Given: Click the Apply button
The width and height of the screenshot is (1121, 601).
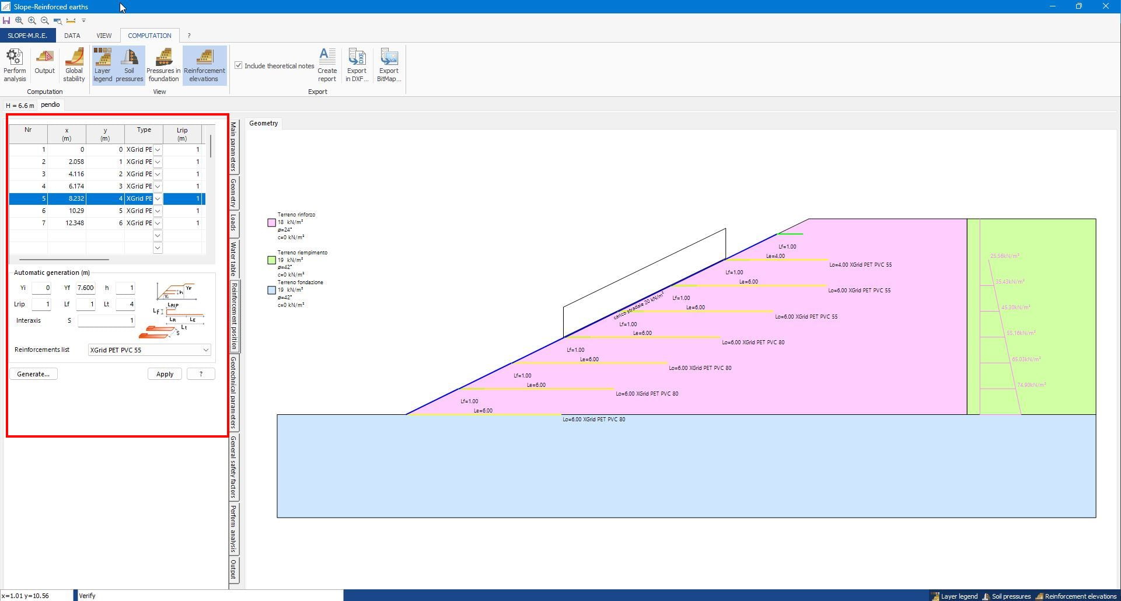Looking at the screenshot, I should coord(165,374).
